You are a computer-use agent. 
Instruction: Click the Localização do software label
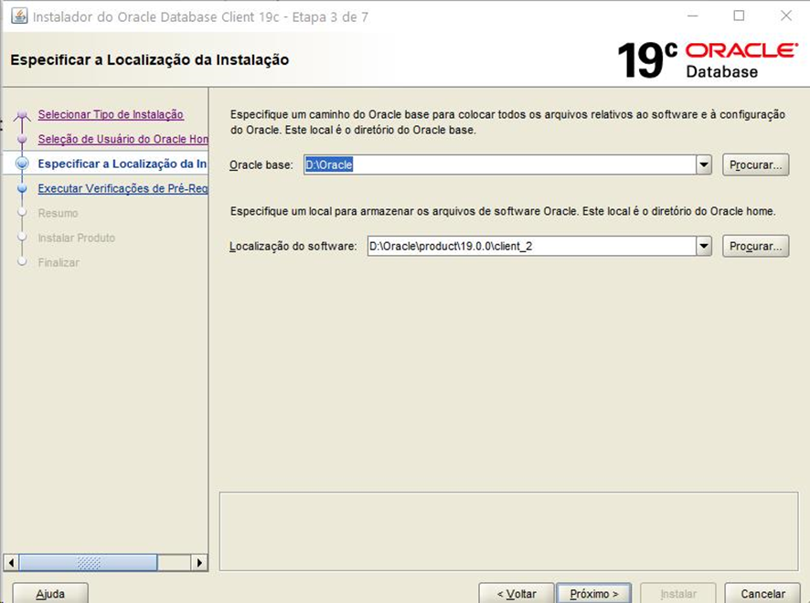coord(293,247)
